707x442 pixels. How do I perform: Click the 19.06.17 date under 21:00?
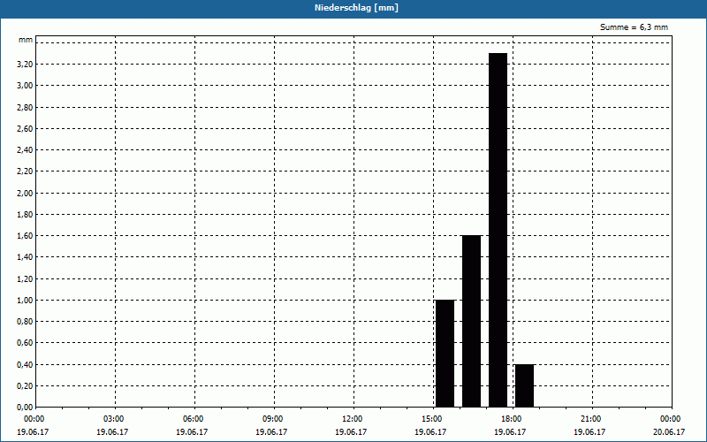(x=589, y=432)
